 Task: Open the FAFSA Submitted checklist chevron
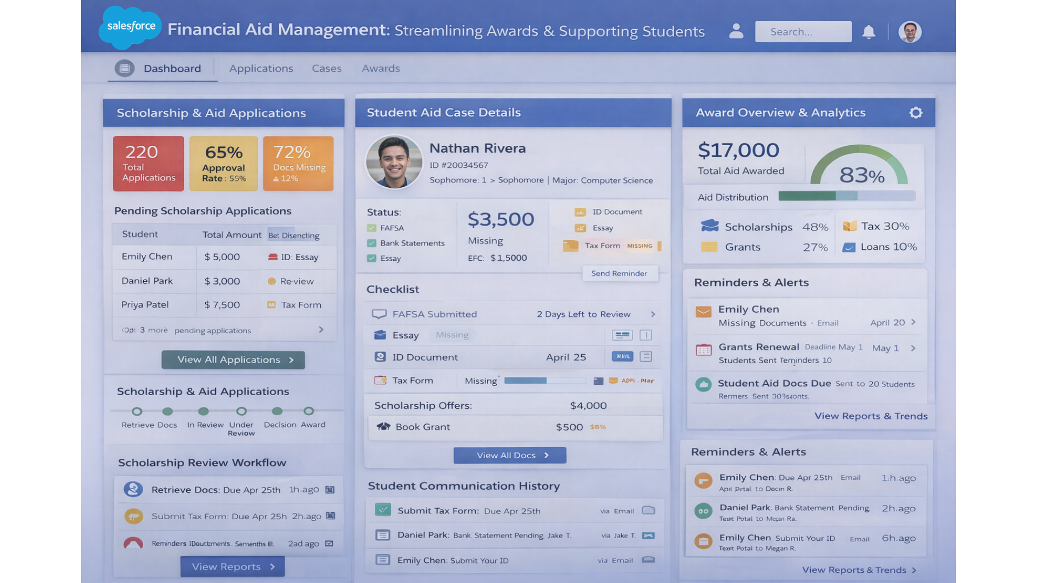(653, 314)
